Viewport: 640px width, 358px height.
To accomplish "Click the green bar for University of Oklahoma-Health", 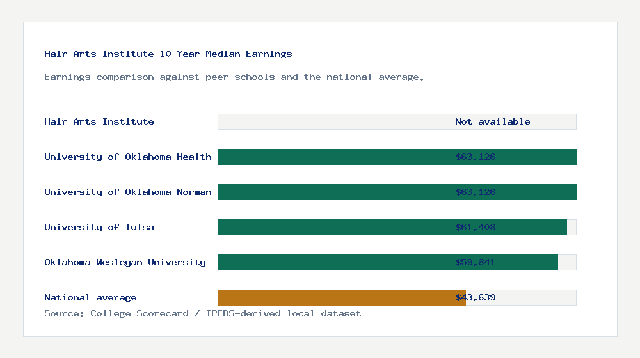I will (397, 157).
